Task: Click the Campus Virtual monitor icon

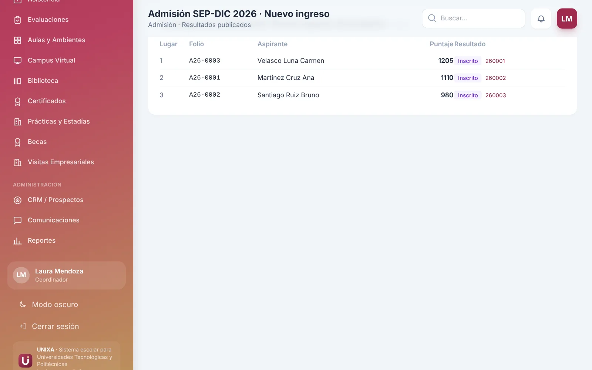Action: pyautogui.click(x=17, y=60)
